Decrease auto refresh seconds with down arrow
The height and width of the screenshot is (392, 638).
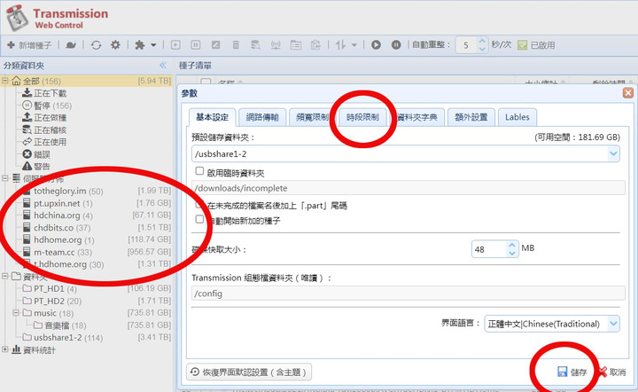[482, 49]
